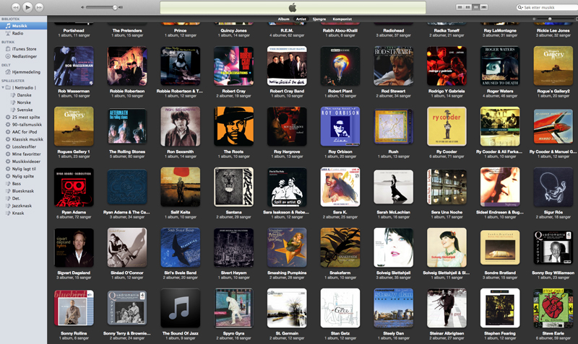Open The Sound Of Jazz note artwork
This screenshot has width=578, height=344.
(x=180, y=309)
